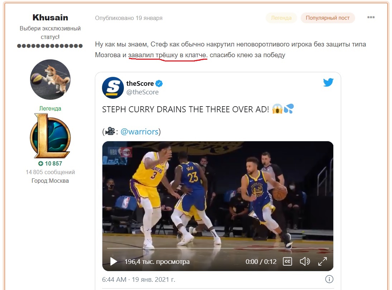This screenshot has height=290, width=392.
Task: Click the green plus reputation icon
Action: click(x=40, y=164)
